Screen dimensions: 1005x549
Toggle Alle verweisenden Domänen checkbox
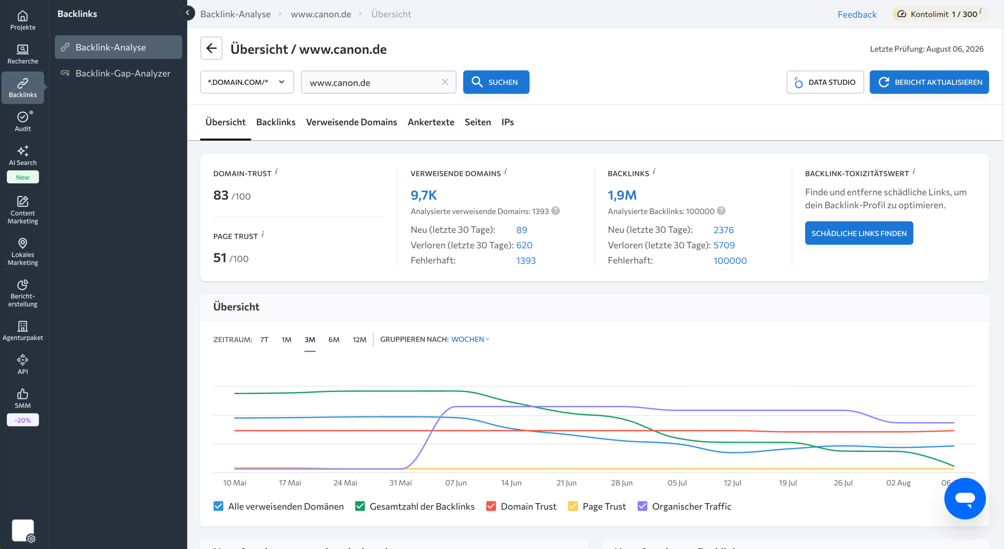[x=218, y=506]
